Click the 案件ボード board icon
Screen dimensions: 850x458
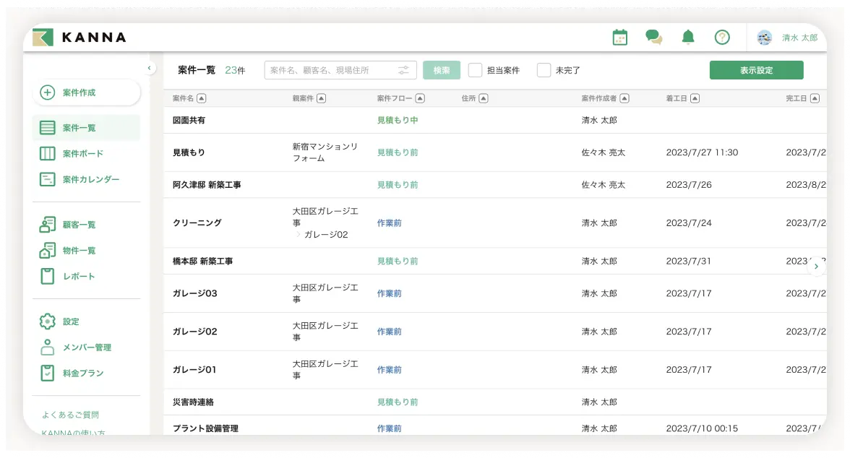47,153
